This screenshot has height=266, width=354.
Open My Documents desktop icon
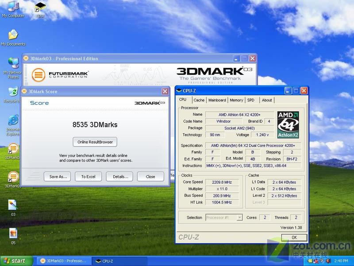[13, 38]
